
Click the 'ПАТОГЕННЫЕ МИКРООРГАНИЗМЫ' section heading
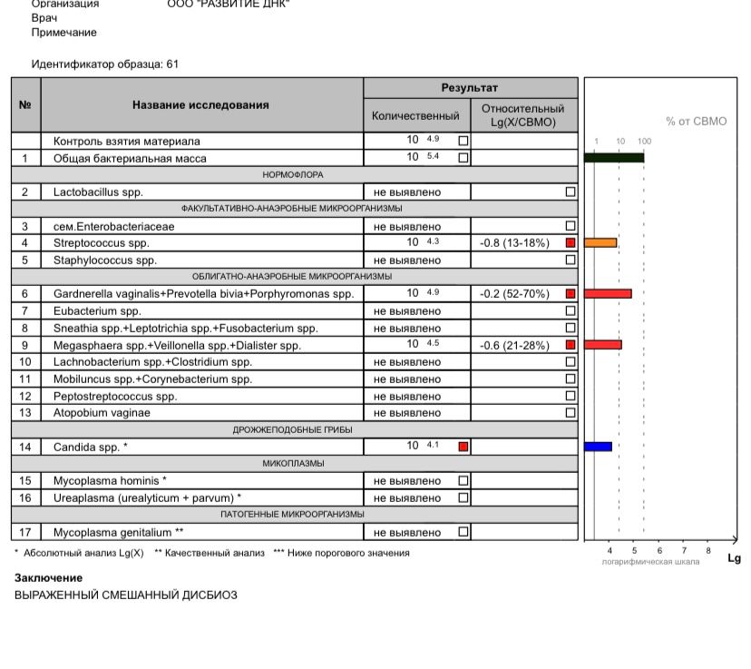point(293,514)
